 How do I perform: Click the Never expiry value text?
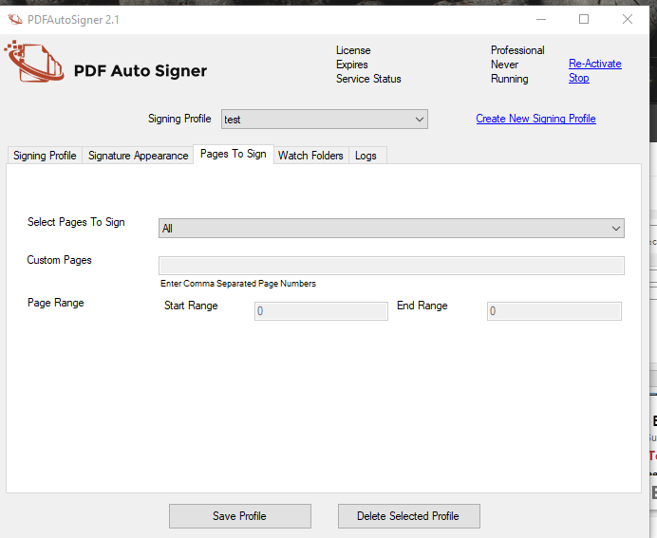pyautogui.click(x=504, y=65)
